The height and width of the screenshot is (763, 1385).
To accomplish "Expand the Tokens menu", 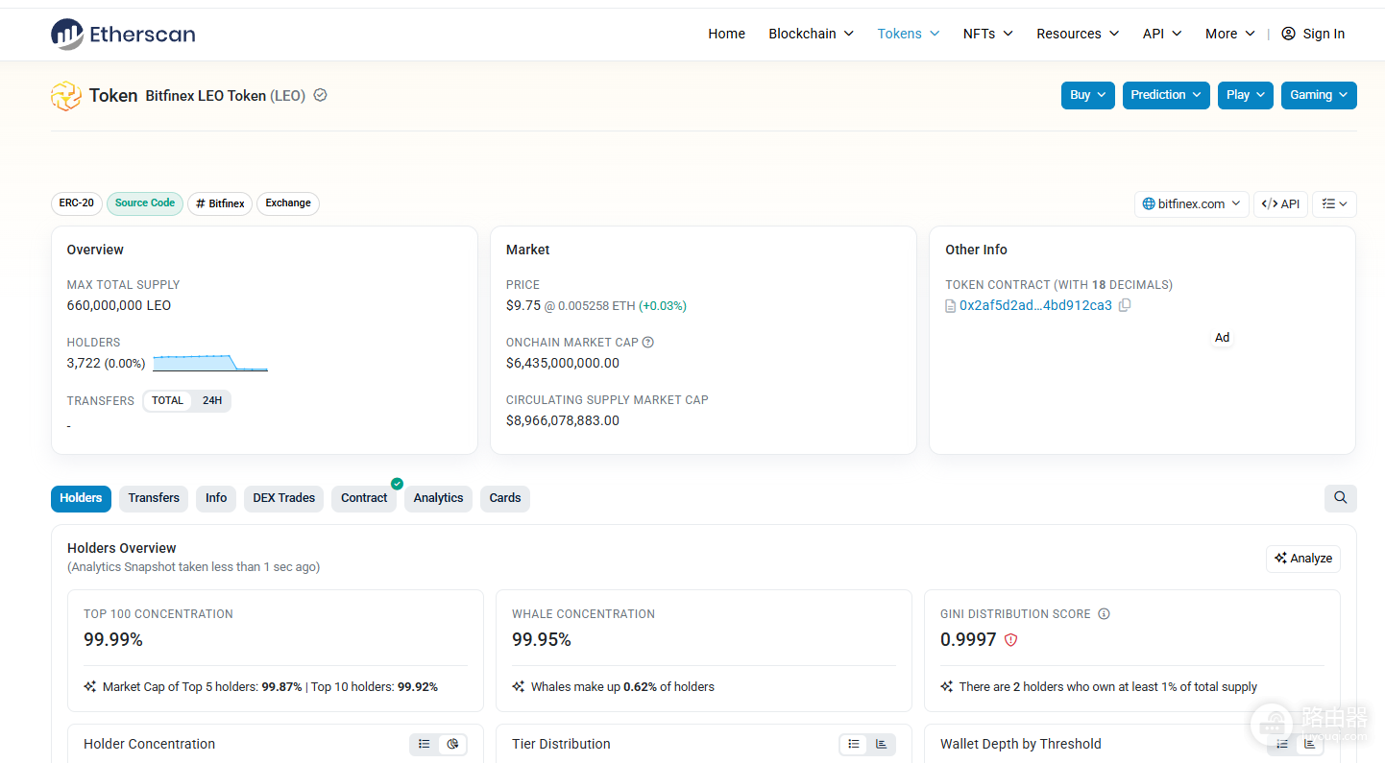I will click(x=909, y=34).
